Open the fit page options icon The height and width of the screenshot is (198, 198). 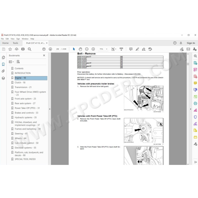114,49
